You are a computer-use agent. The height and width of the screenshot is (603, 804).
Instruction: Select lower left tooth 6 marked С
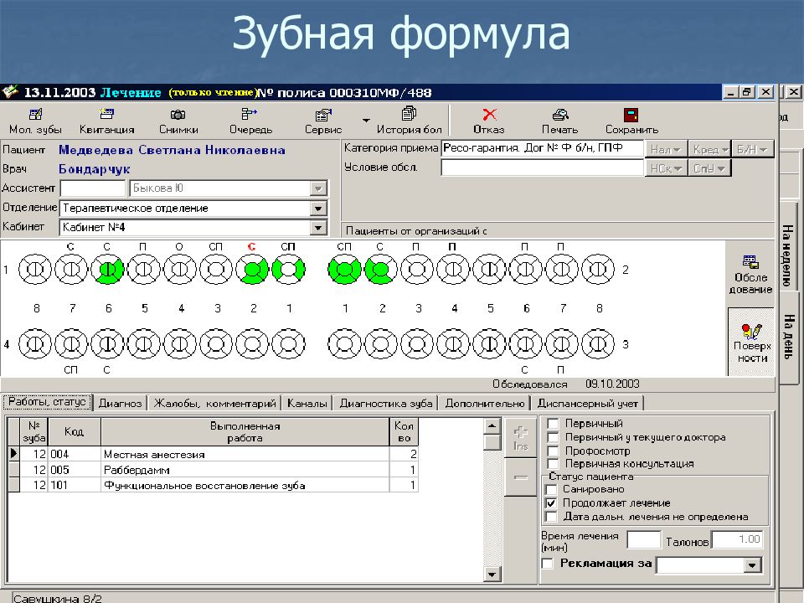tap(526, 343)
